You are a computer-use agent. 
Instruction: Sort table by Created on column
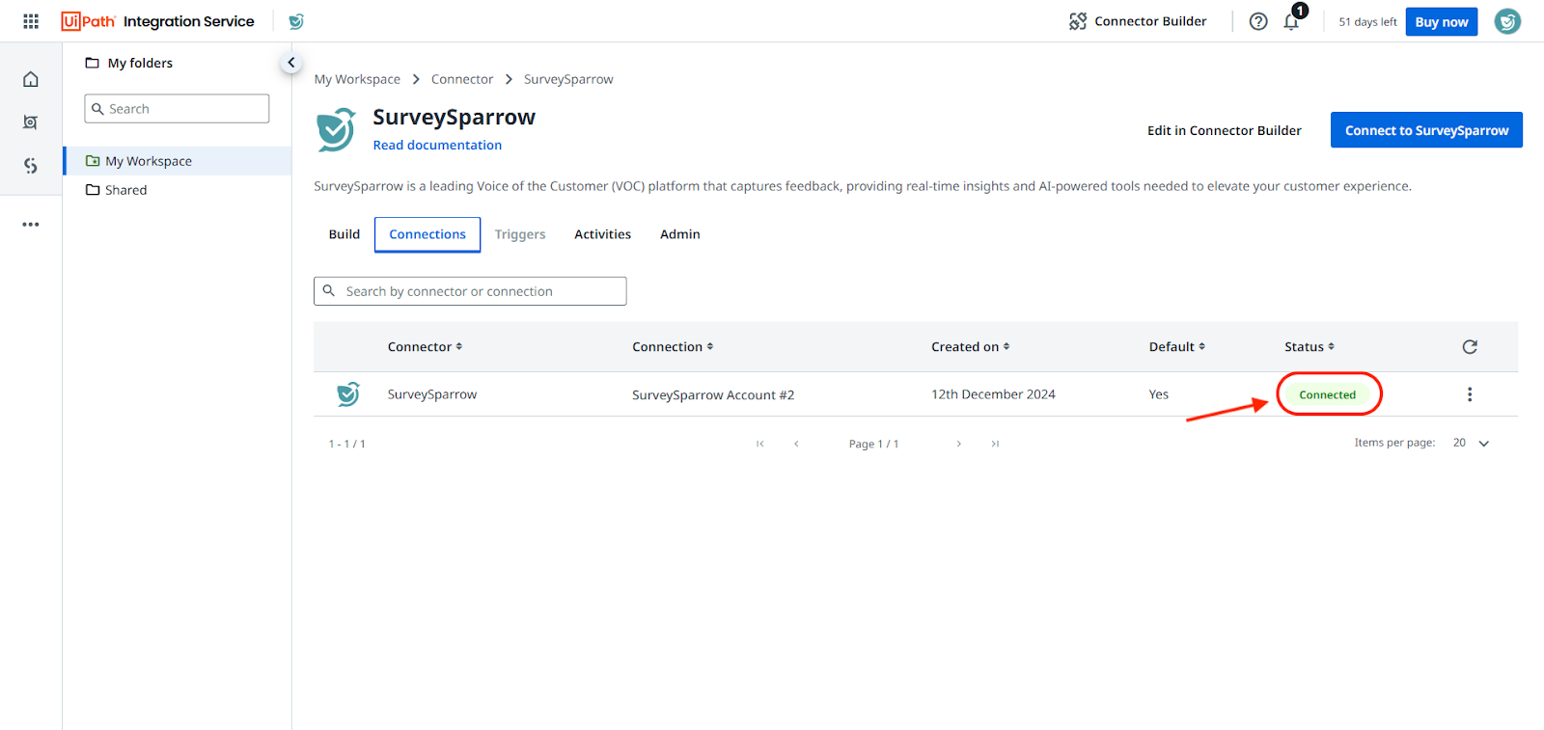(x=970, y=347)
